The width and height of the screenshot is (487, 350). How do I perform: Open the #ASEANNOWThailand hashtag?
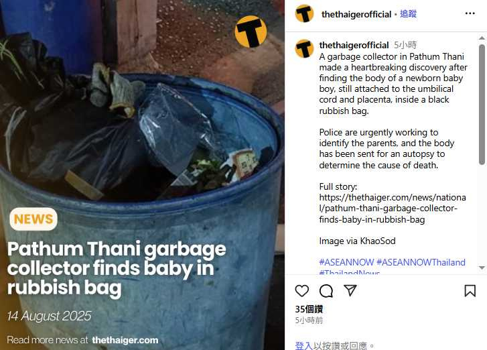[421, 262]
